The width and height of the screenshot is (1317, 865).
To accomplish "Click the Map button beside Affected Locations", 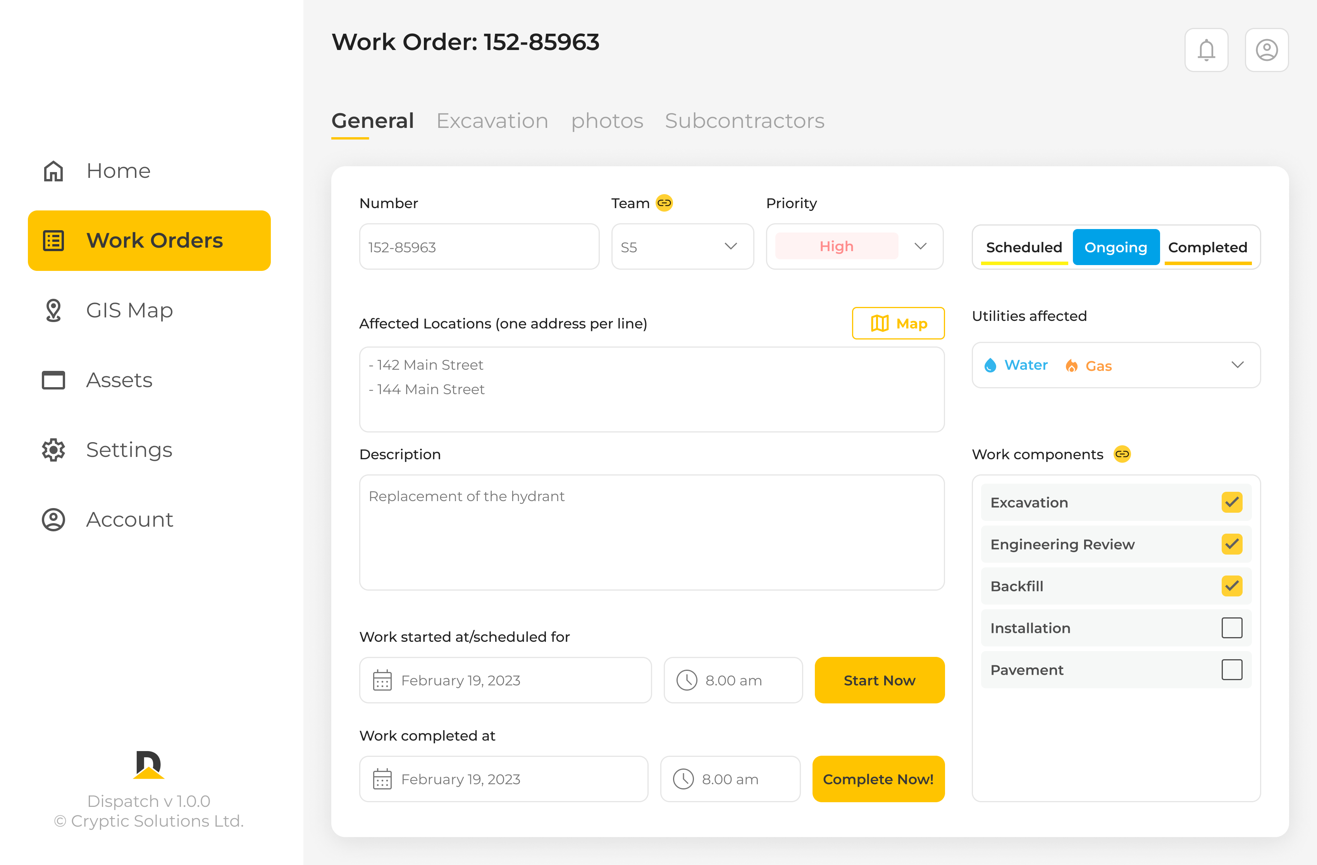I will coord(897,323).
